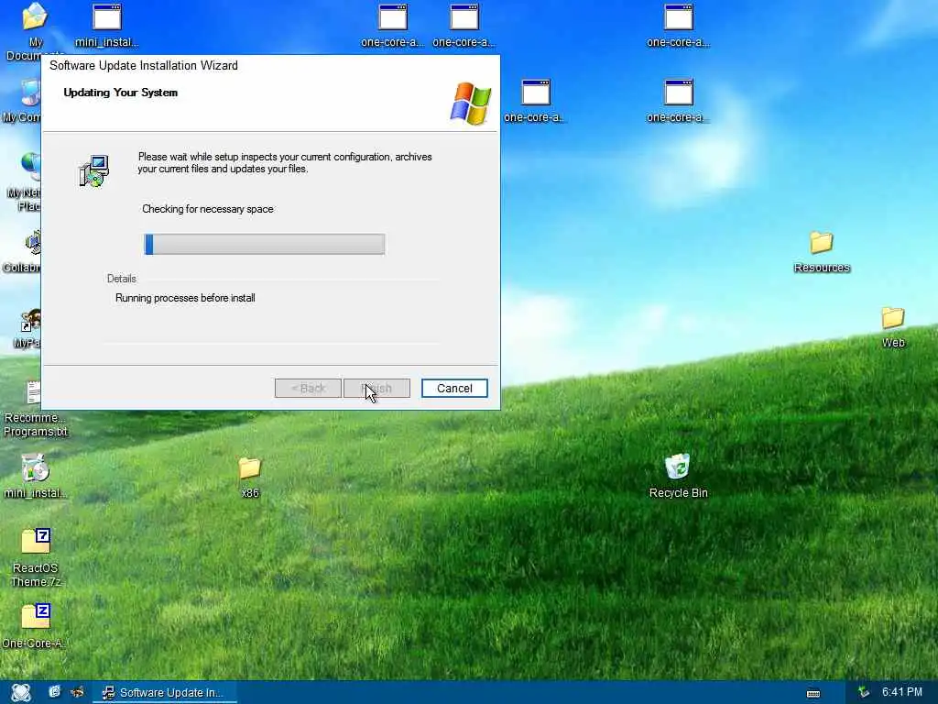Select the My Documents desktop icon

pos(35,31)
